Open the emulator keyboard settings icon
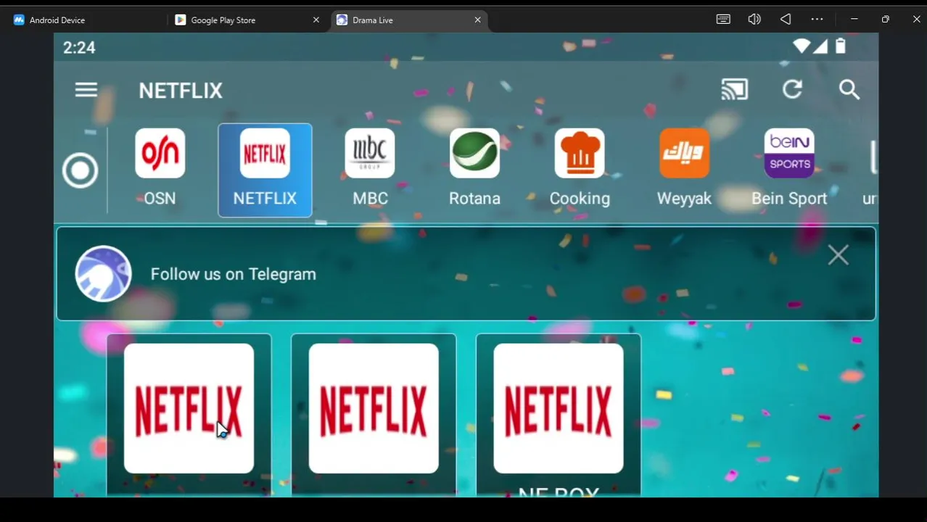 click(723, 20)
